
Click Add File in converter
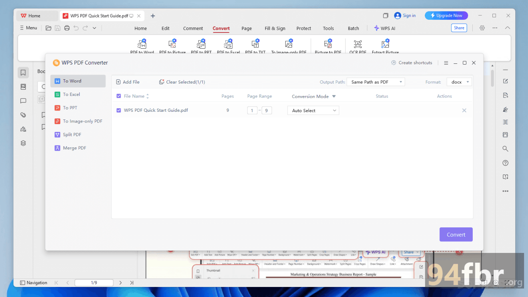click(x=128, y=82)
